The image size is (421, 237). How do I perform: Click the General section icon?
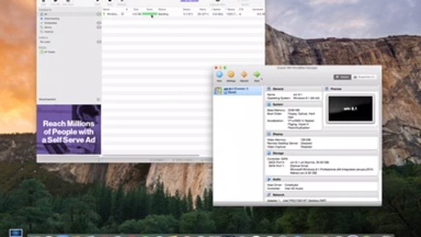pos(269,89)
